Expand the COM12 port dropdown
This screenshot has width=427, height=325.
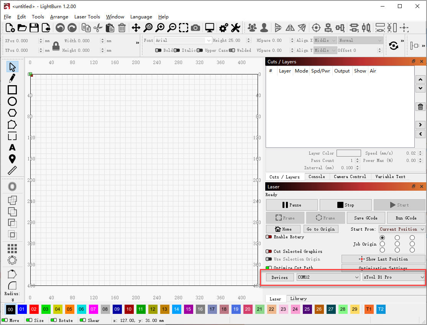coord(328,277)
